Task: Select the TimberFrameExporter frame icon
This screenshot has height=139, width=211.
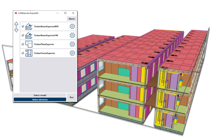Action: pos(29,53)
